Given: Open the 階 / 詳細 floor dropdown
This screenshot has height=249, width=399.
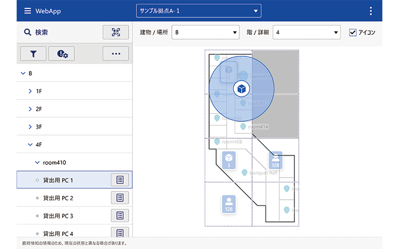Looking at the screenshot, I should (305, 32).
